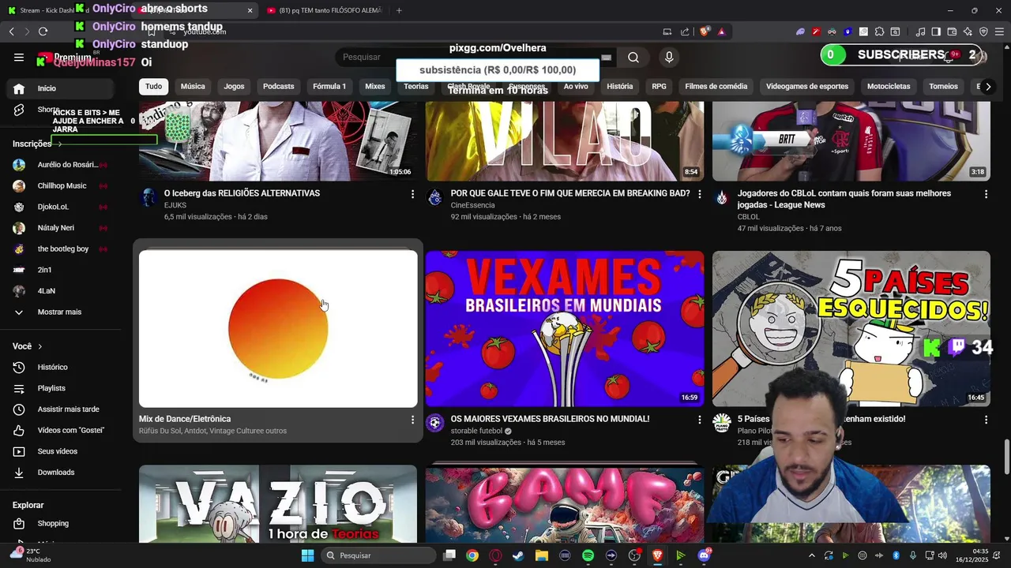Go back with browser back arrow

11,32
